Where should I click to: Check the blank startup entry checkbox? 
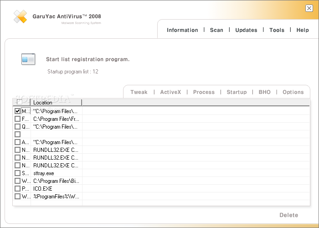click(17, 134)
